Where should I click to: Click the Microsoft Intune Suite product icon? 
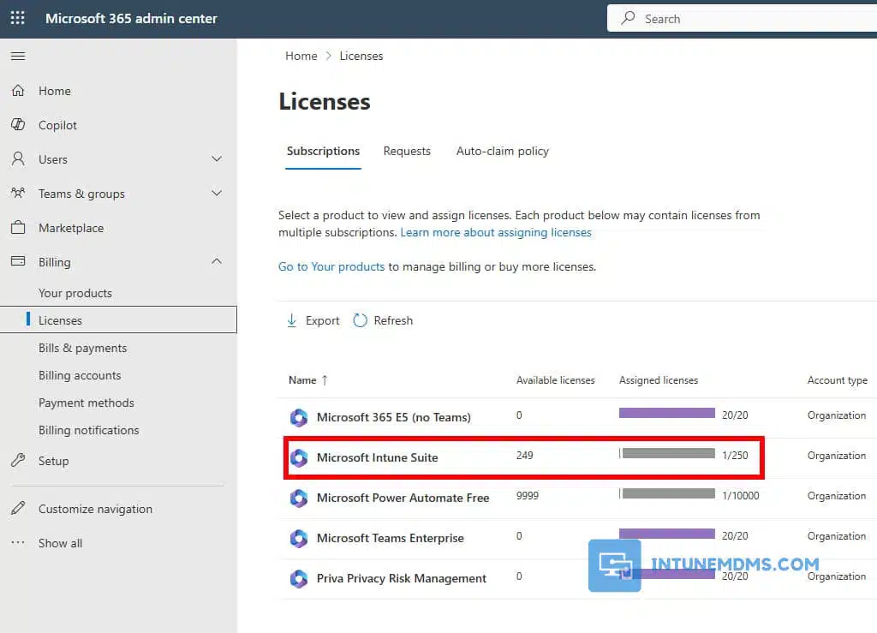(x=299, y=457)
